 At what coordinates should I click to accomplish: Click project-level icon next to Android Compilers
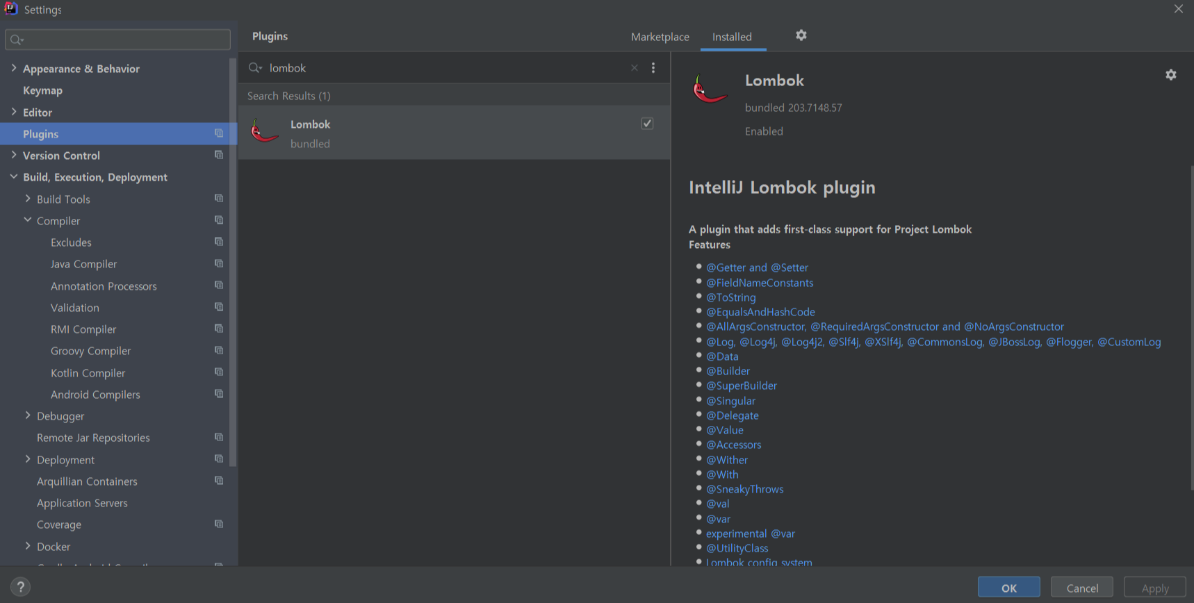(219, 394)
